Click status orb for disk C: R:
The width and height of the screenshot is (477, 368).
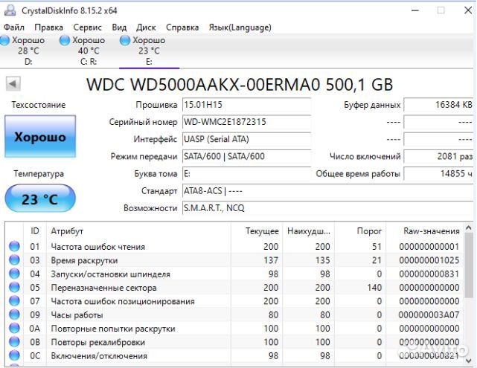65,40
